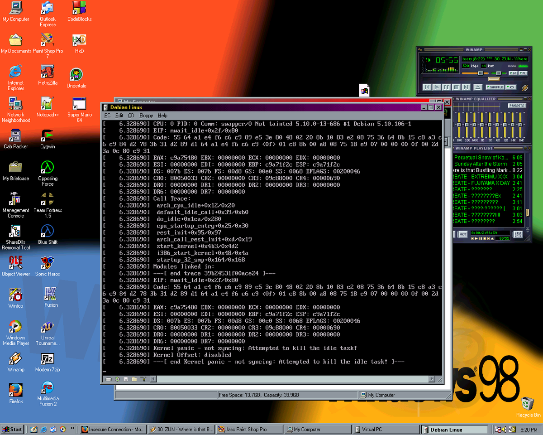Image resolution: width=543 pixels, height=435 pixels.
Task: Open the Recycle Bin
Action: pos(528,407)
